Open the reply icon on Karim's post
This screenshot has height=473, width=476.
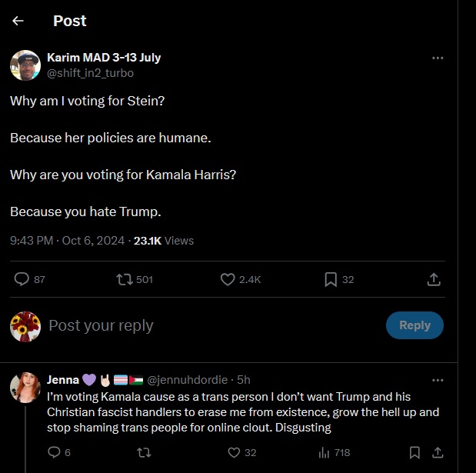[x=22, y=279]
